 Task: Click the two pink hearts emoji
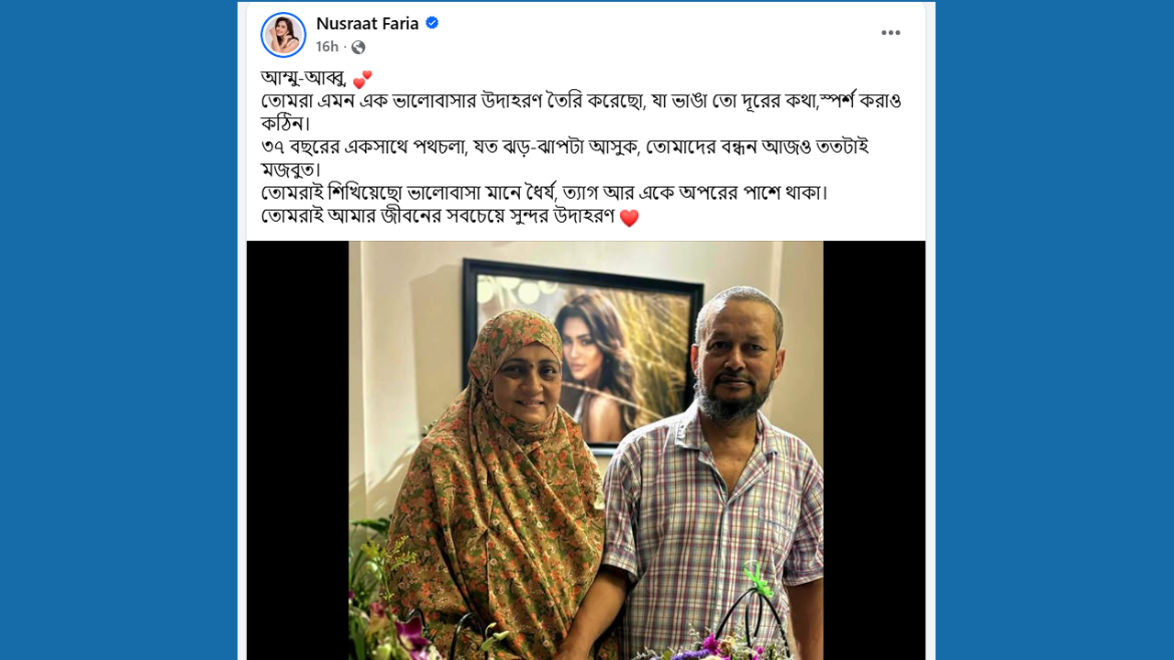point(362,80)
